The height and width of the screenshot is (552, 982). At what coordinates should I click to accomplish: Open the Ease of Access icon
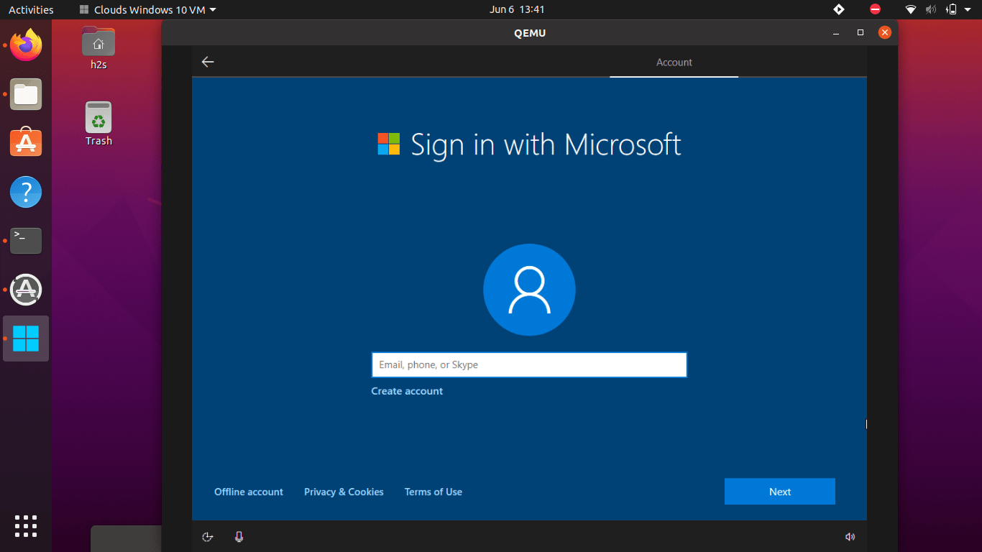[208, 536]
